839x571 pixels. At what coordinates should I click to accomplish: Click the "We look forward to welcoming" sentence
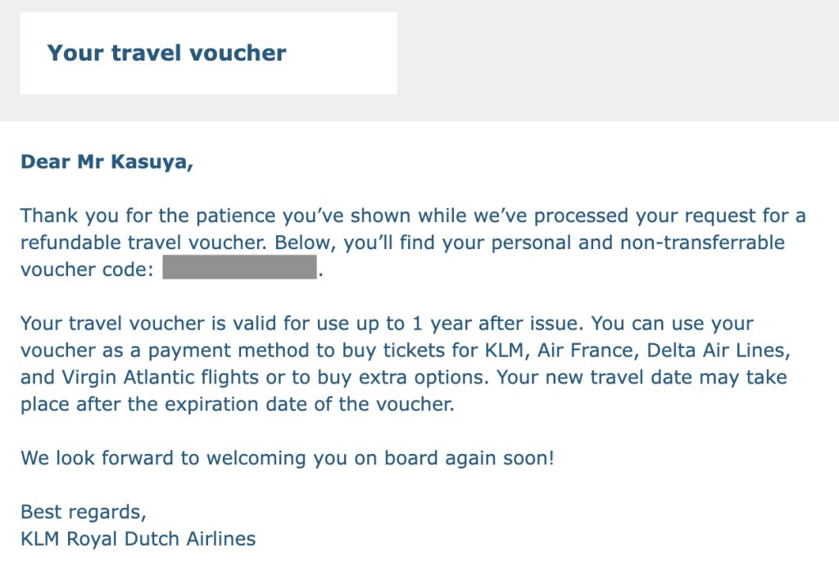point(288,458)
